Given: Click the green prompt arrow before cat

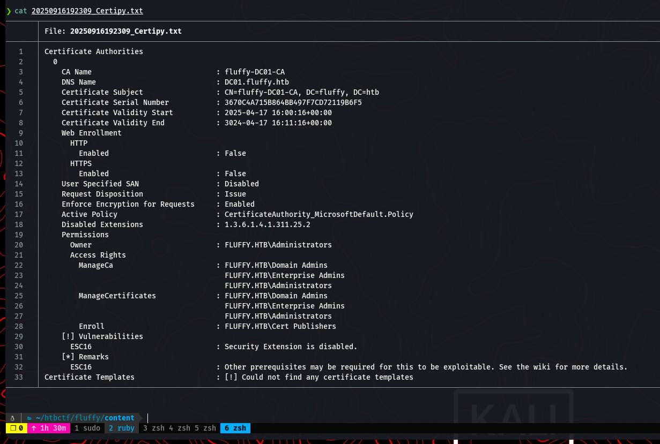Looking at the screenshot, I should pyautogui.click(x=9, y=11).
